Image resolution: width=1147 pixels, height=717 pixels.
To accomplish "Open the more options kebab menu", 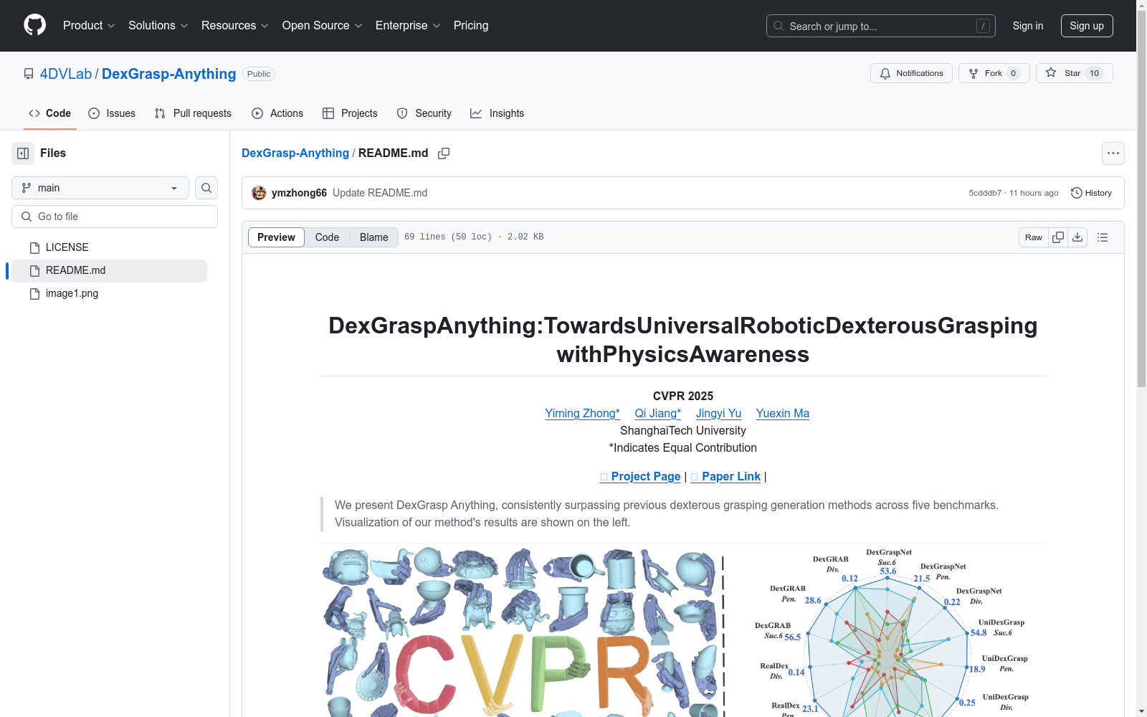I will pyautogui.click(x=1113, y=153).
